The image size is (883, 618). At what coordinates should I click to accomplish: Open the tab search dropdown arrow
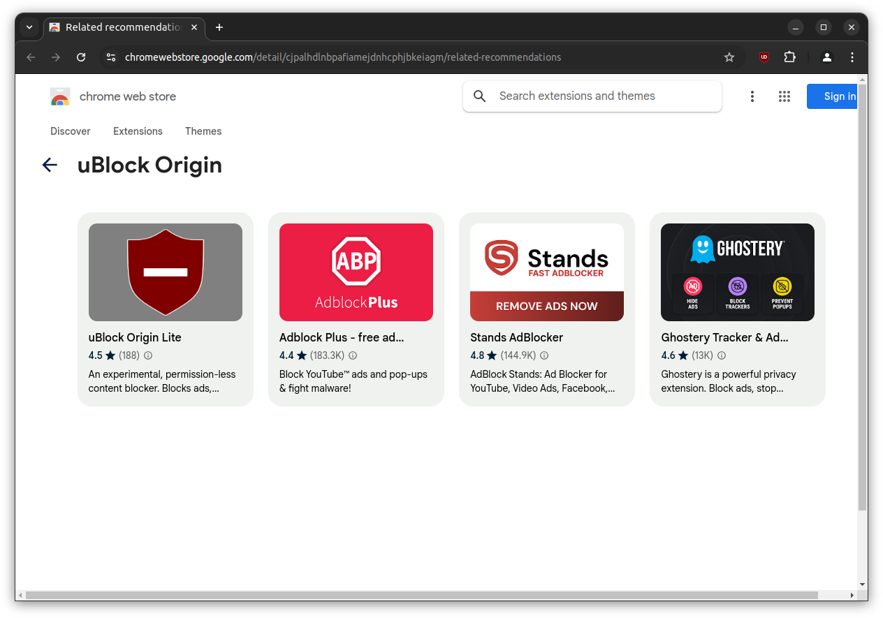29,27
